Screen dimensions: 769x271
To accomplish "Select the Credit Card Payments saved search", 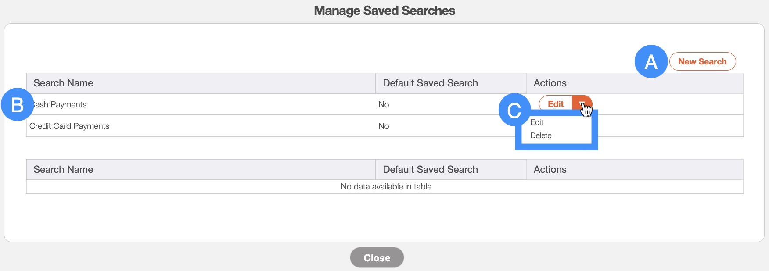I will [x=69, y=126].
